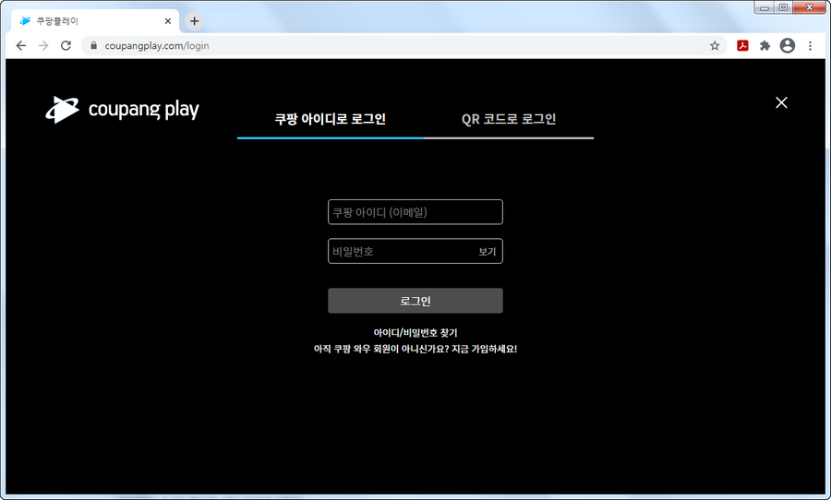Select the 쿠팡플레이 browser tab
The height and width of the screenshot is (500, 831).
pyautogui.click(x=95, y=21)
